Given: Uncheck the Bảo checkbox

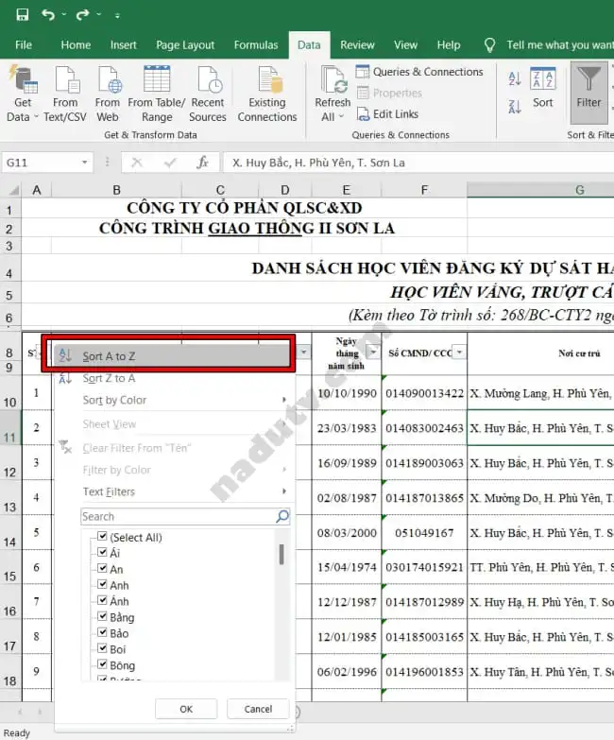Looking at the screenshot, I should (x=102, y=632).
